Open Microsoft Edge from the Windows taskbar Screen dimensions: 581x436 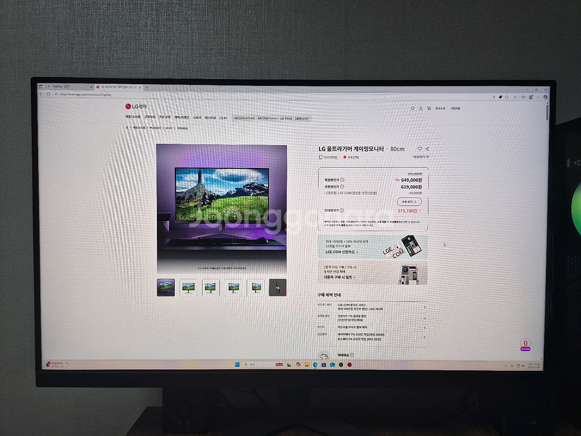[x=315, y=364]
